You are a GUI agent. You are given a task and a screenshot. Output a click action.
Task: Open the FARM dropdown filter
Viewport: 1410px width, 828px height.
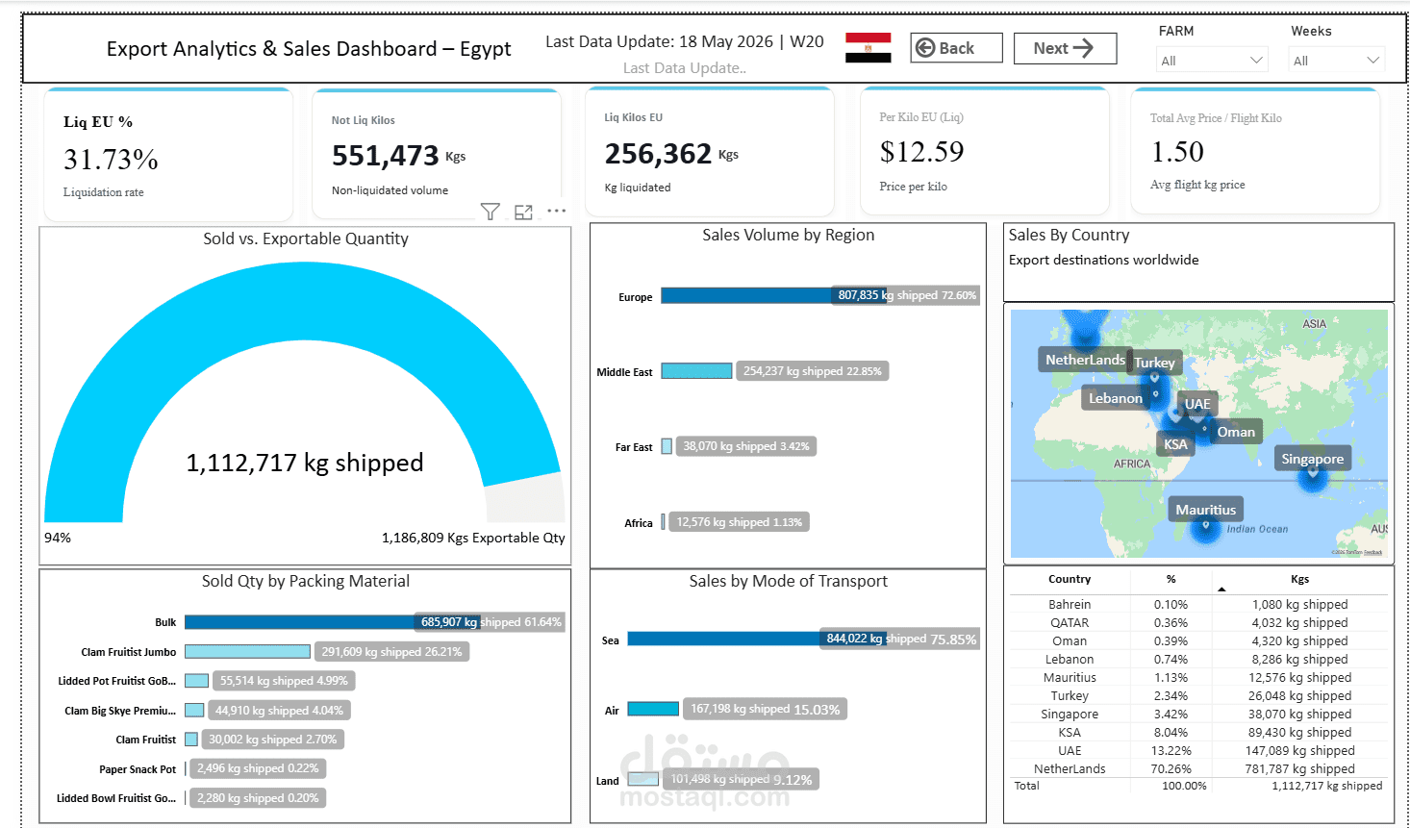1212,60
